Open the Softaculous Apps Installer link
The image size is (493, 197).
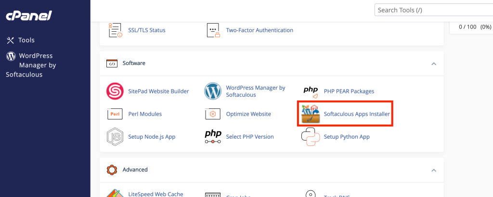point(356,114)
